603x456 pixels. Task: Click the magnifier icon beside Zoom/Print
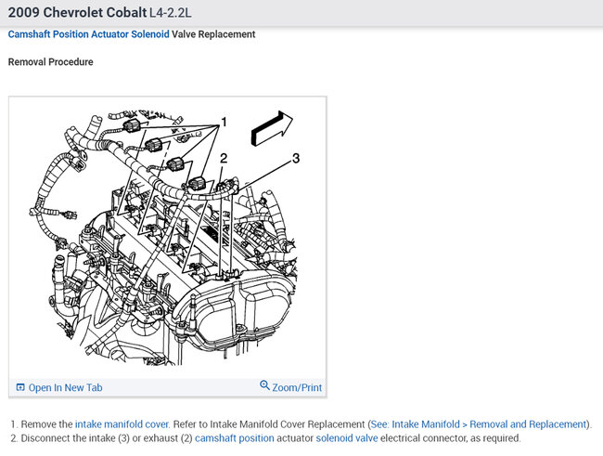coord(264,385)
